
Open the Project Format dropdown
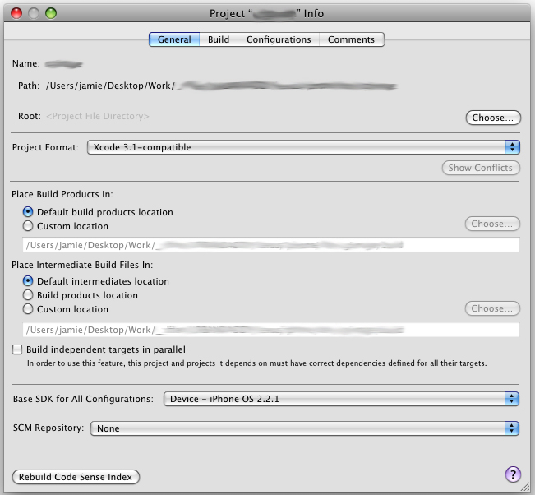[303, 147]
